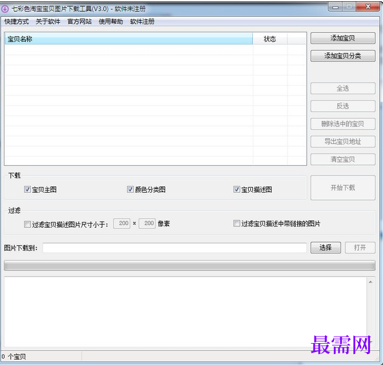This screenshot has width=383, height=365.
Task: Open the 快捷方式 menu
Action: point(17,22)
